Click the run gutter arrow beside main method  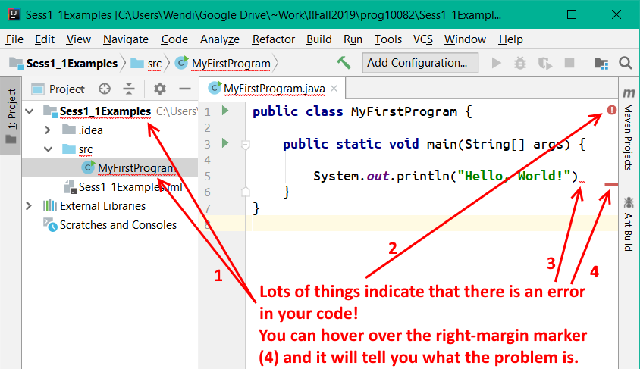[x=224, y=143]
